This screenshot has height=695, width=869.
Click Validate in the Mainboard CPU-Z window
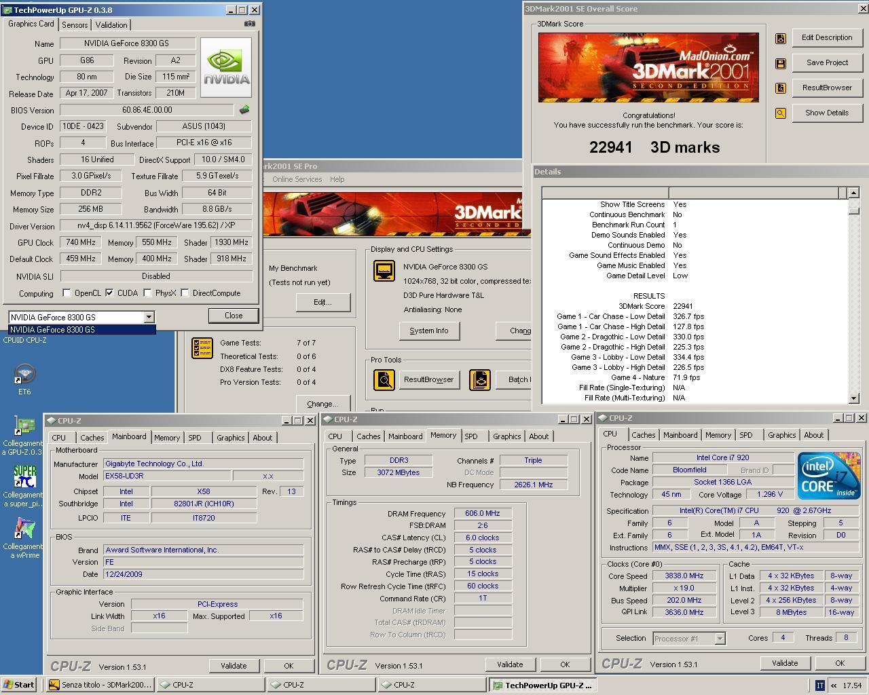[234, 666]
